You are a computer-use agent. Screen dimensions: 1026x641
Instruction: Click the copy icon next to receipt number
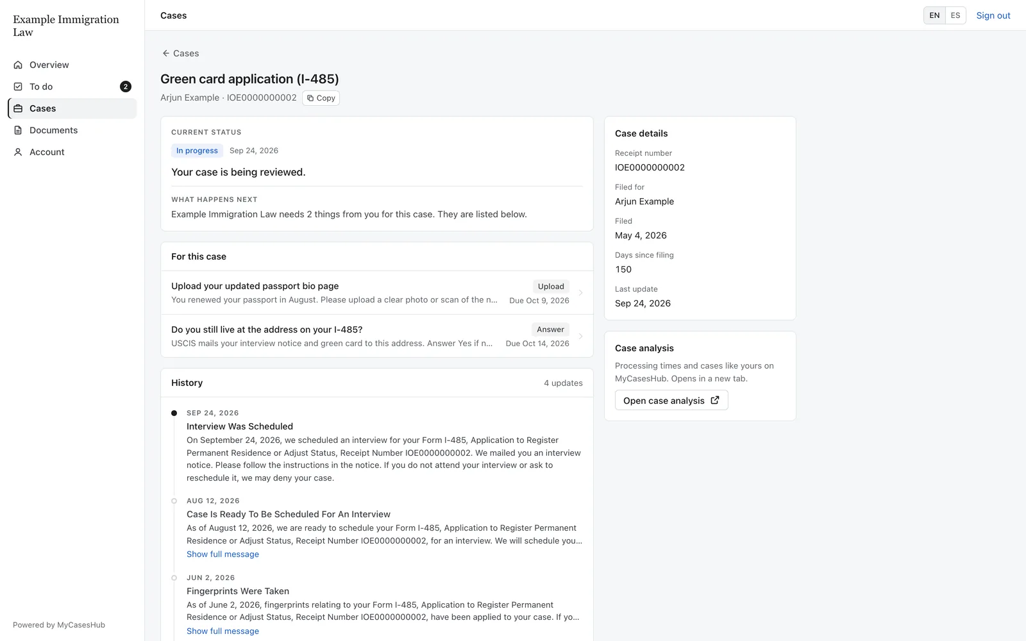[310, 98]
